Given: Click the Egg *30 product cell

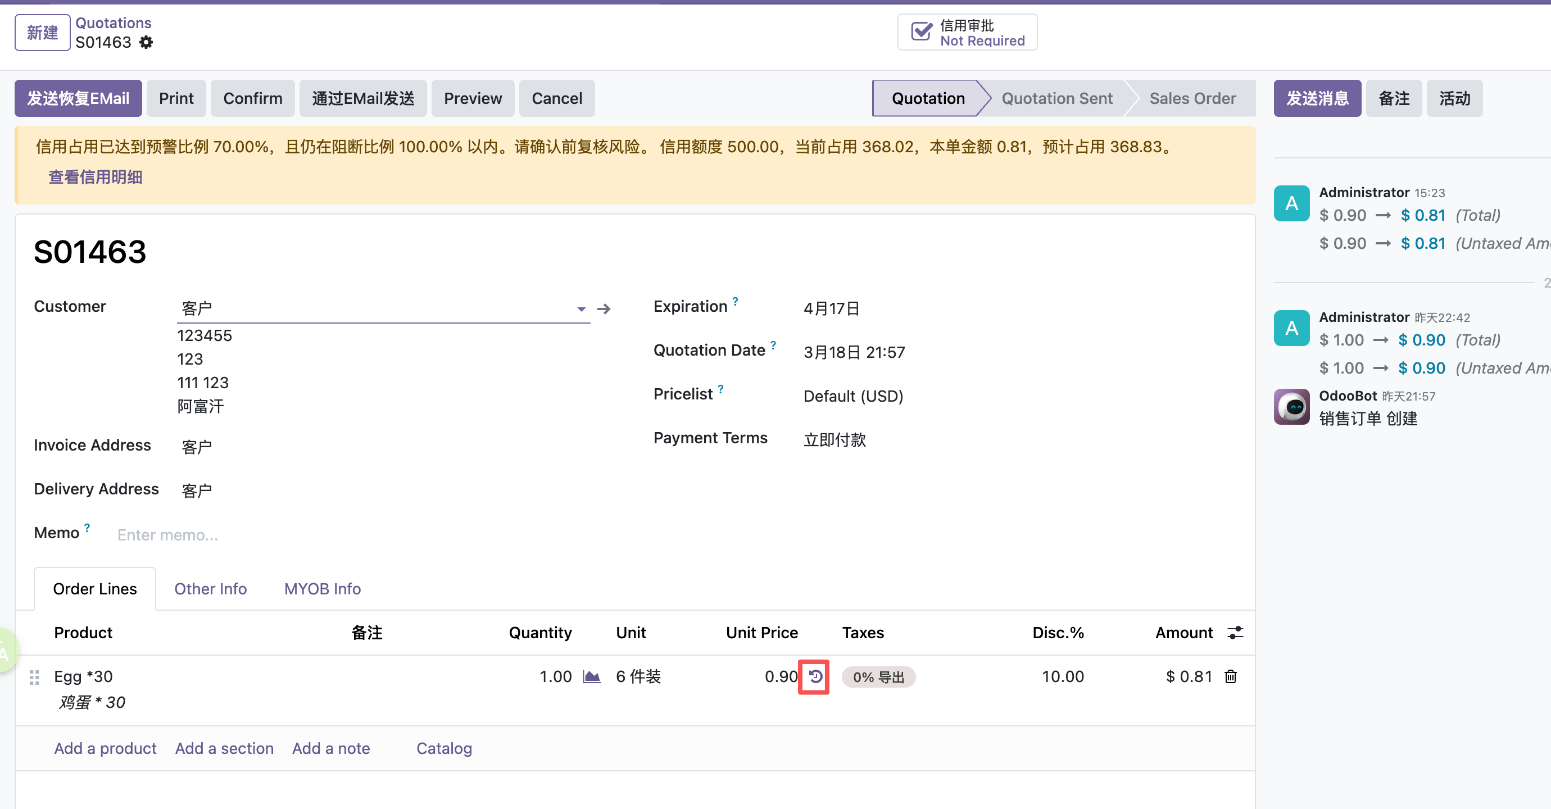Looking at the screenshot, I should tap(83, 676).
